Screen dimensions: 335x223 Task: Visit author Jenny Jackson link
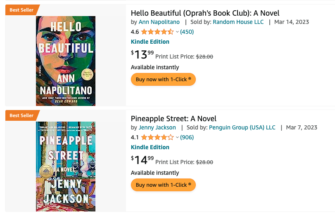click(157, 127)
